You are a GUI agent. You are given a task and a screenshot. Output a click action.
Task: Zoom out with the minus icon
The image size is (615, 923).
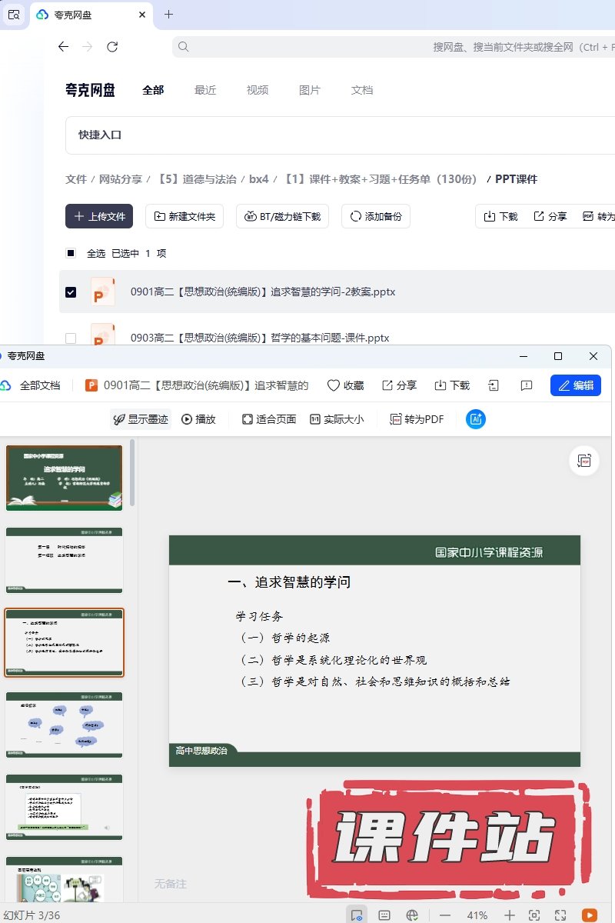444,915
